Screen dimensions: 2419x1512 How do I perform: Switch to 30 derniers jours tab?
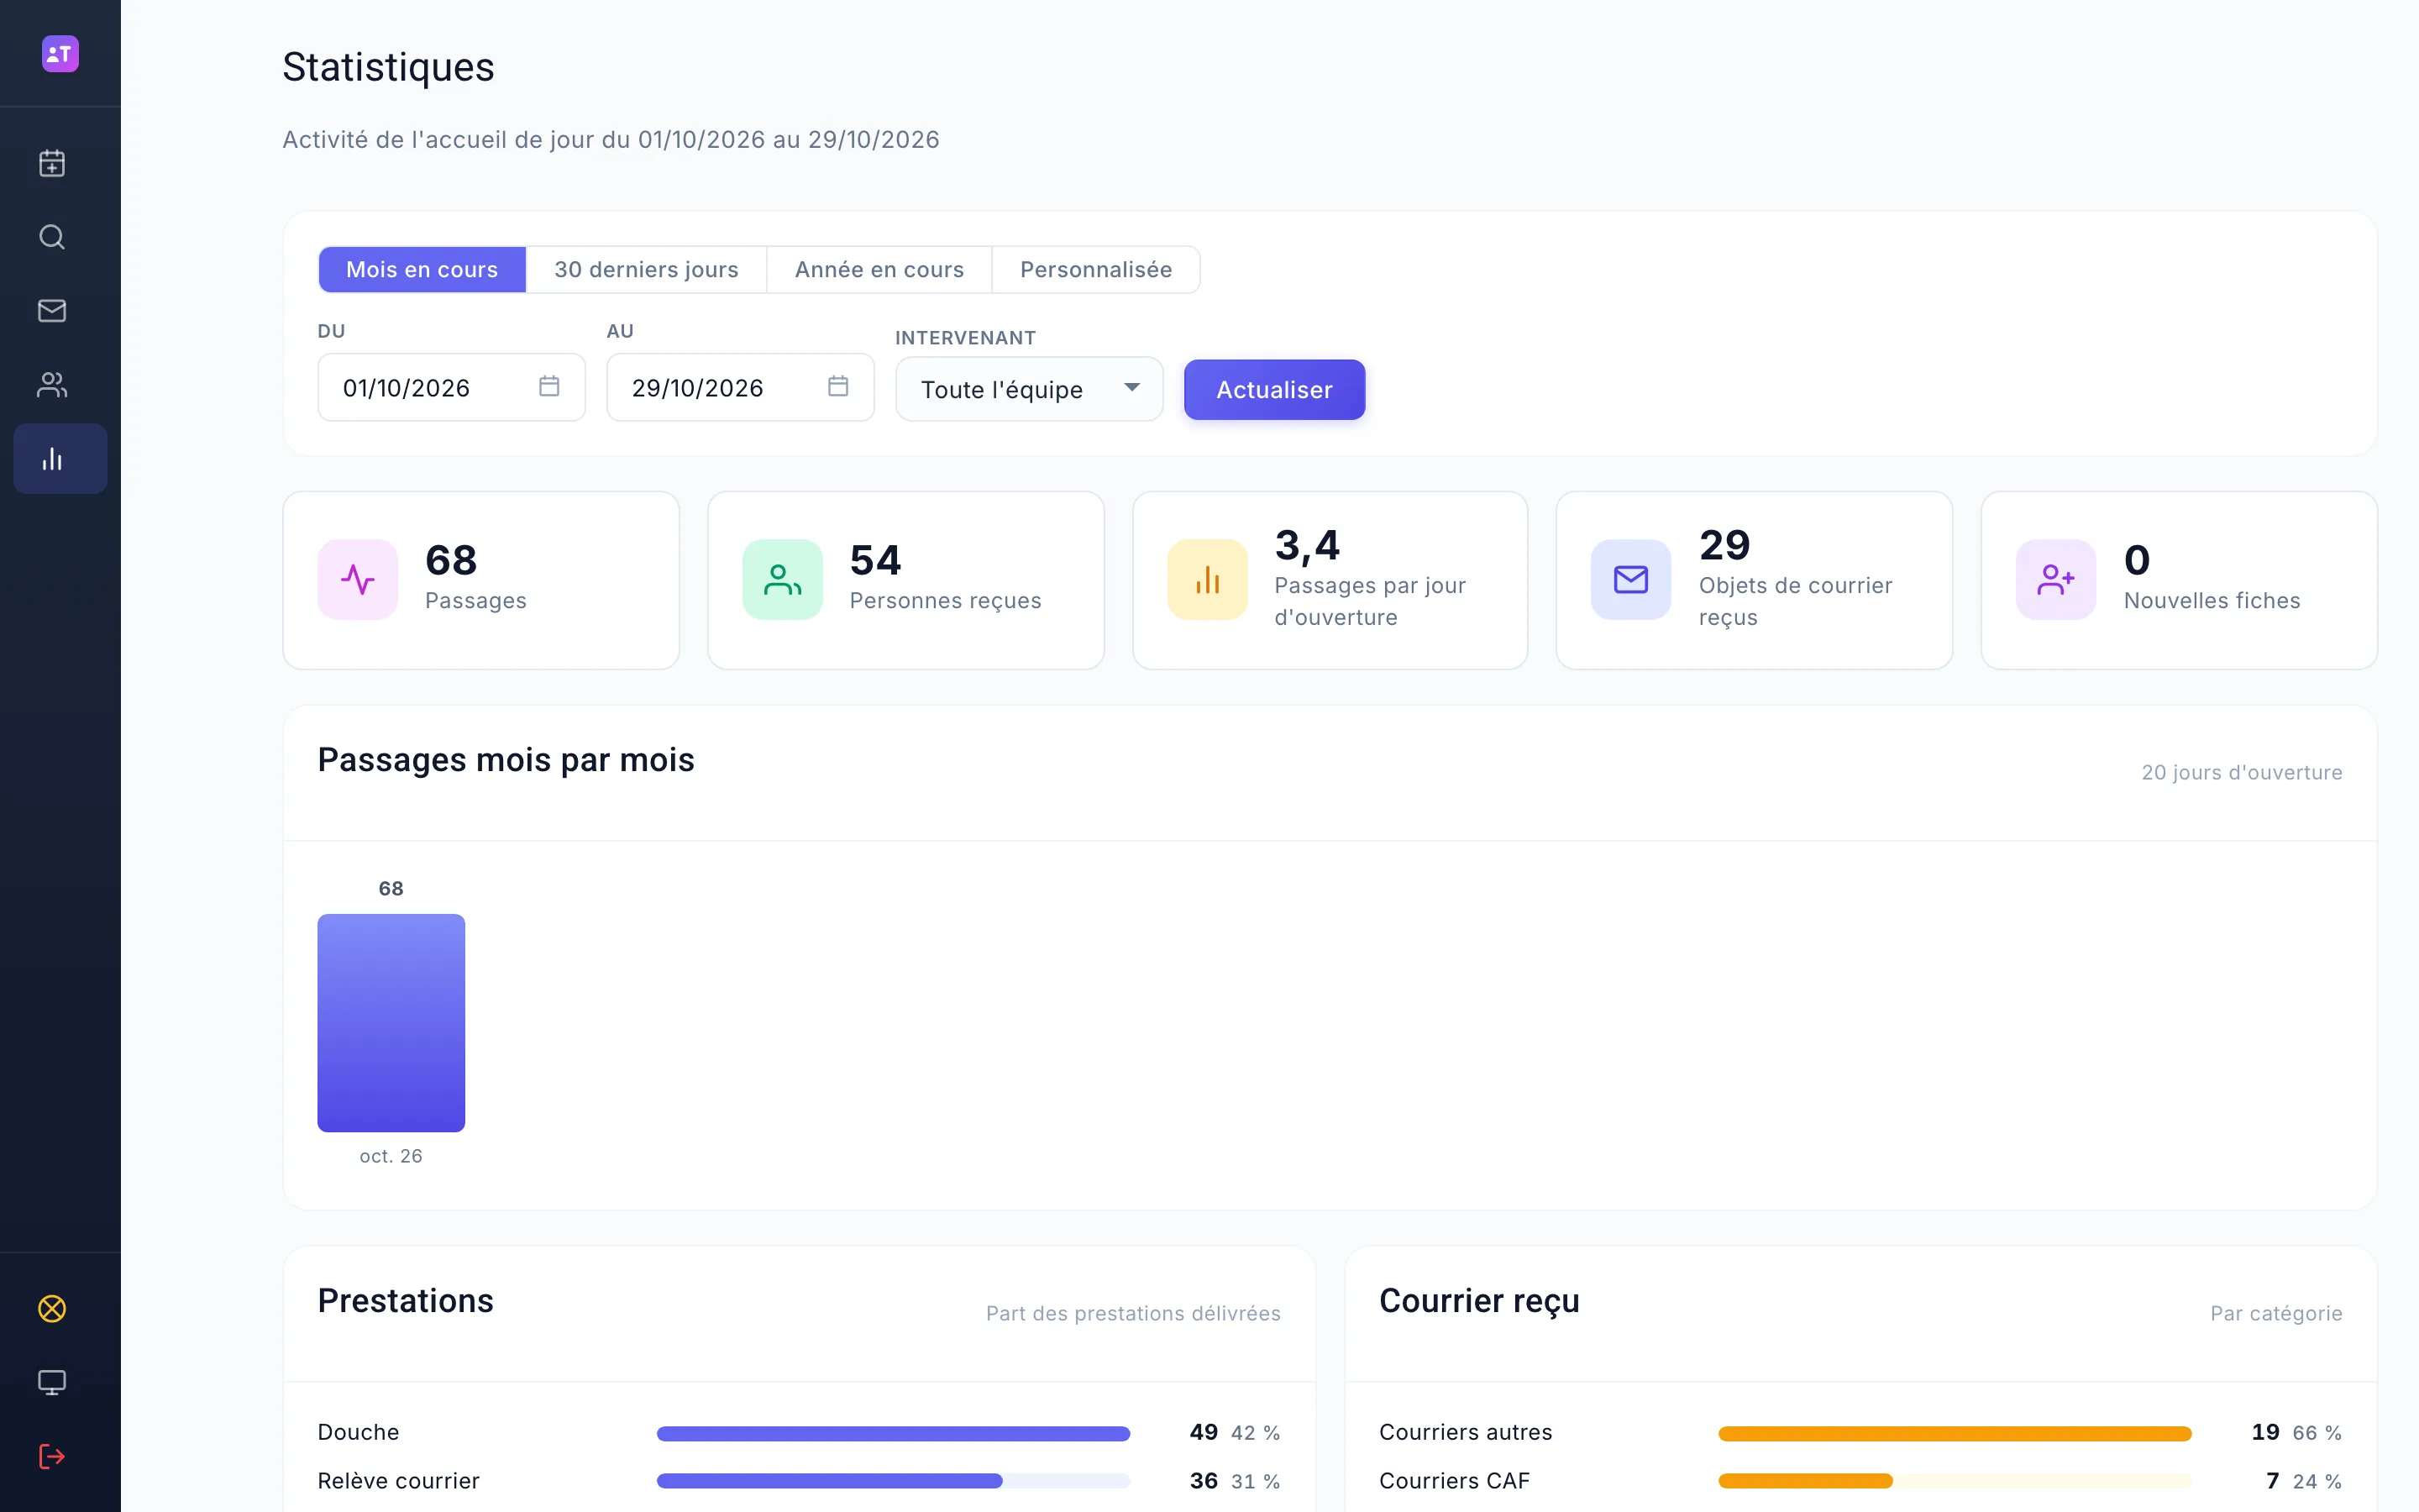[x=647, y=270]
